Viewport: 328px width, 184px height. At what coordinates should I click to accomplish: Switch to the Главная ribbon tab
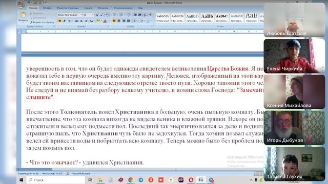[33, 8]
